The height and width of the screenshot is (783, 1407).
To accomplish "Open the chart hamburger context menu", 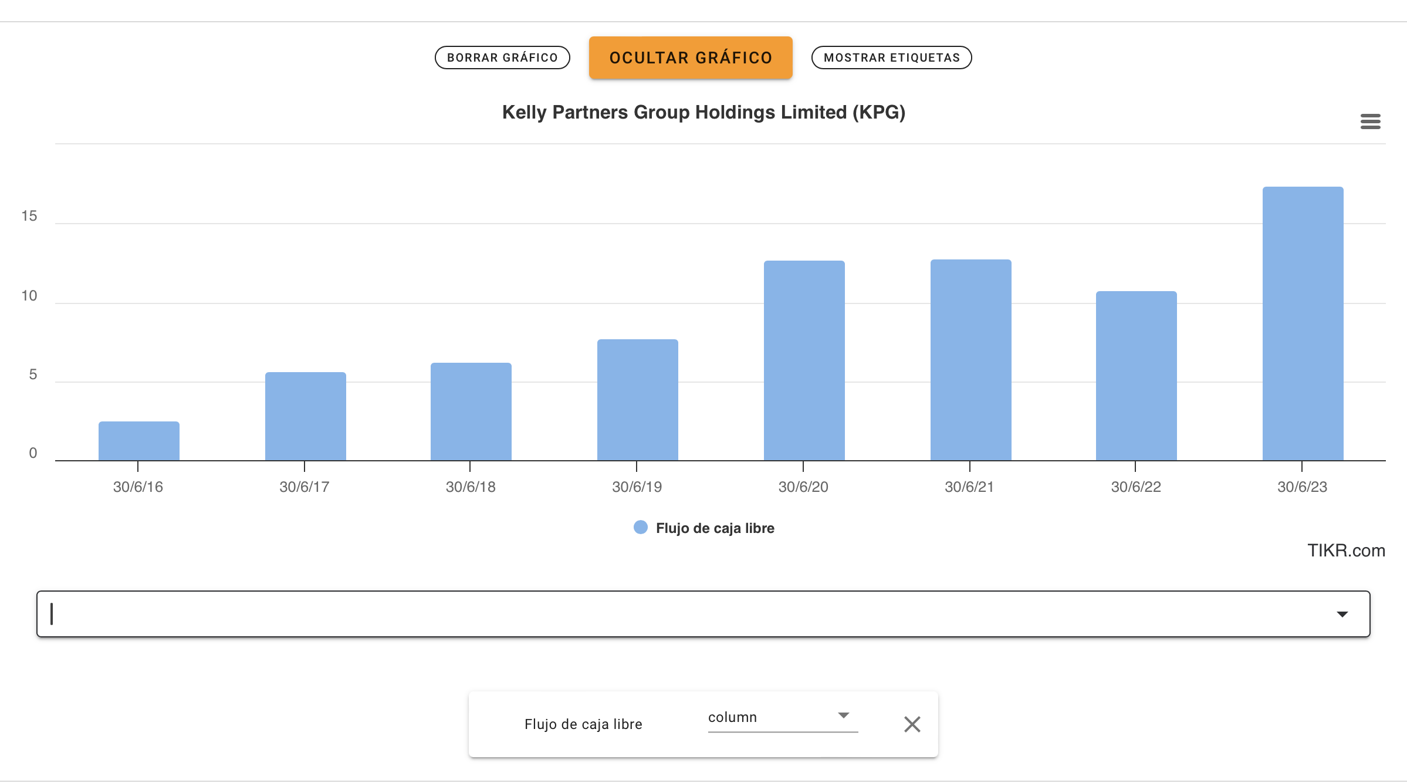I will click(x=1370, y=122).
